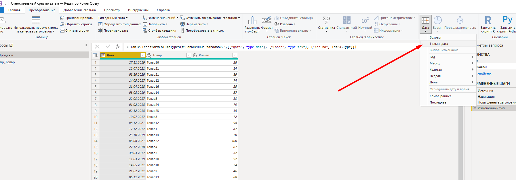
Task: Expand the Месяц submenu
Action: coord(448,63)
